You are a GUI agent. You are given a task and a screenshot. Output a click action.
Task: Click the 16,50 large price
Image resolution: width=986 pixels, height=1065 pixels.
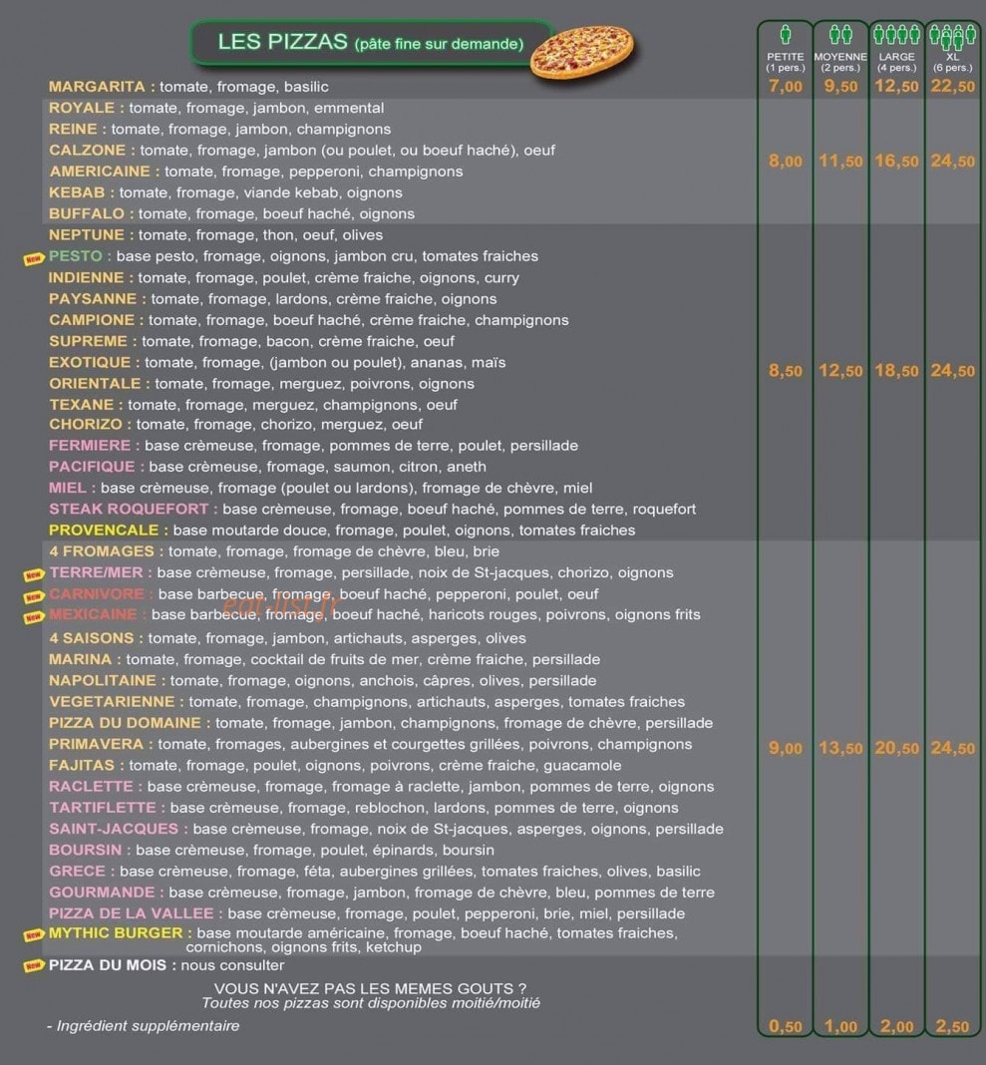click(x=896, y=161)
